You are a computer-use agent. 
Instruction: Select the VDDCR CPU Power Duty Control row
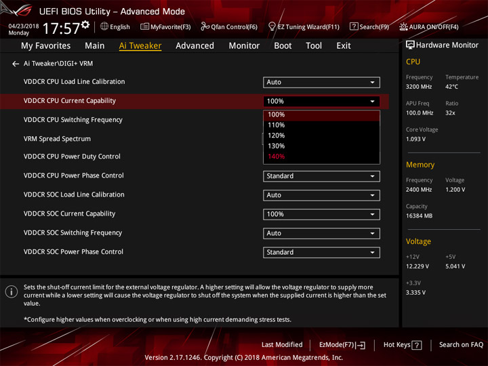point(72,157)
